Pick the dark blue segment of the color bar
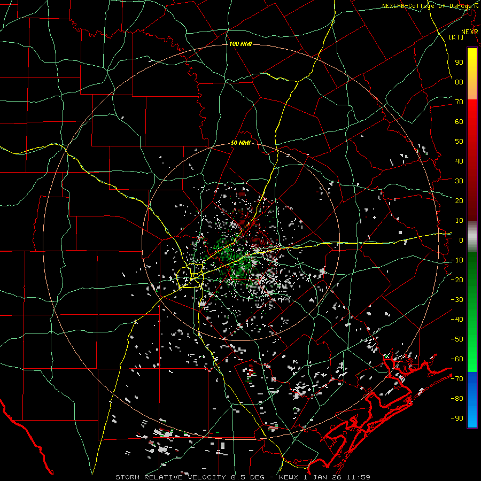 pyautogui.click(x=472, y=381)
